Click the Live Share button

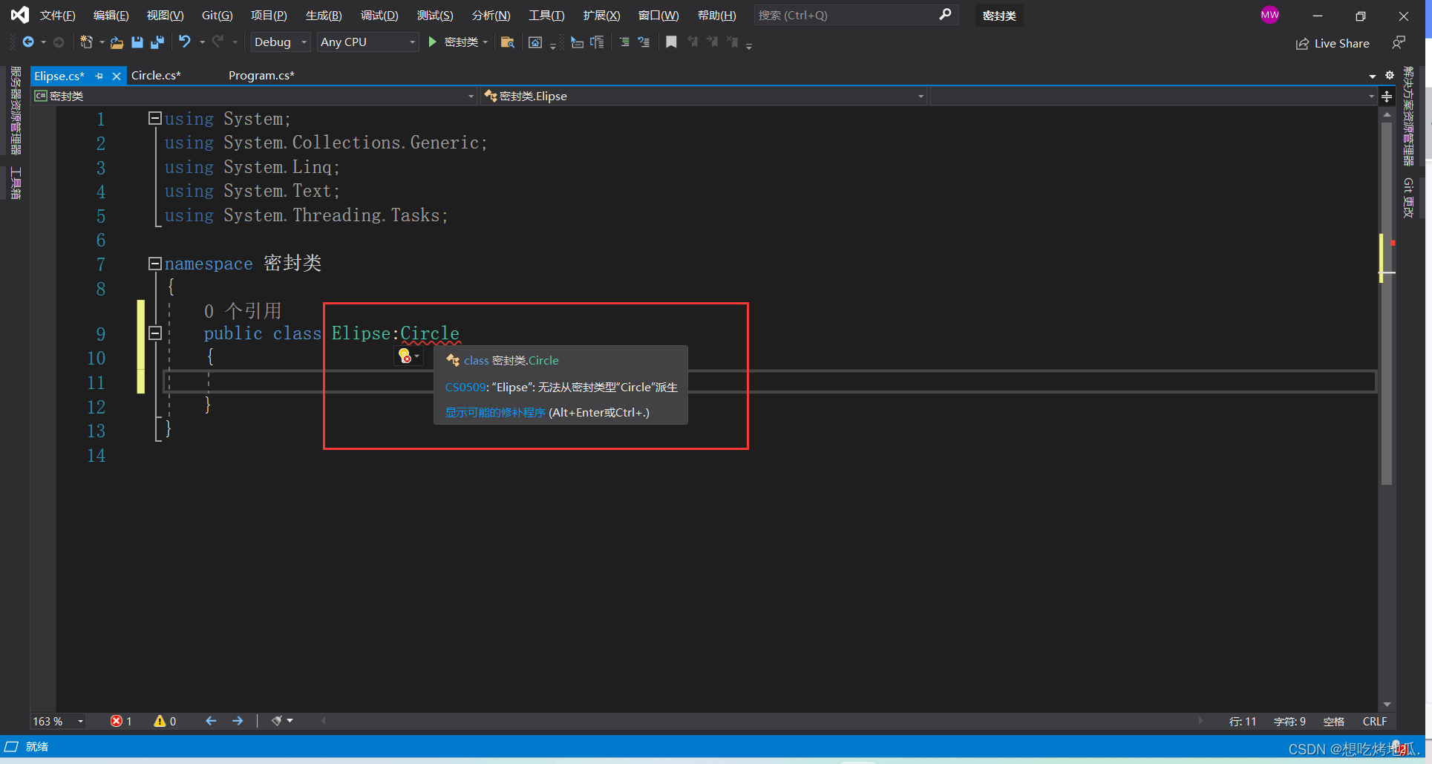click(x=1333, y=44)
